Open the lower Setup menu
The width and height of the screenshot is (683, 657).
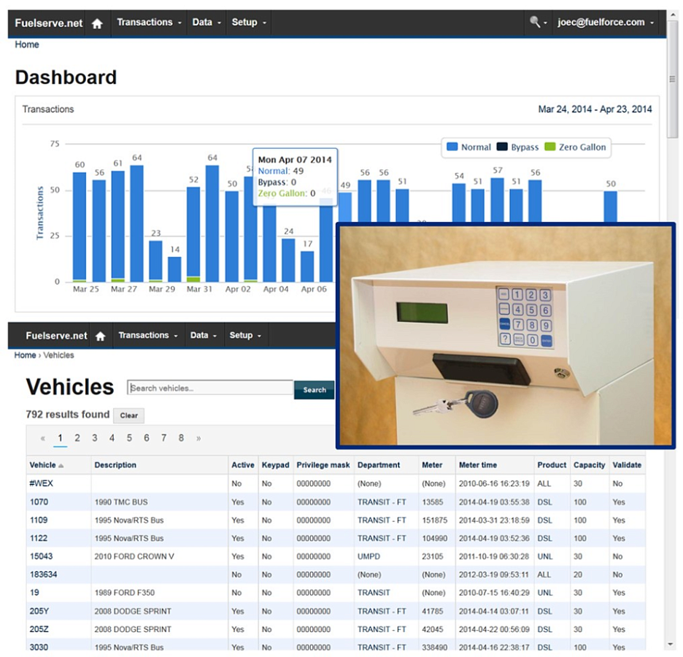pos(245,336)
